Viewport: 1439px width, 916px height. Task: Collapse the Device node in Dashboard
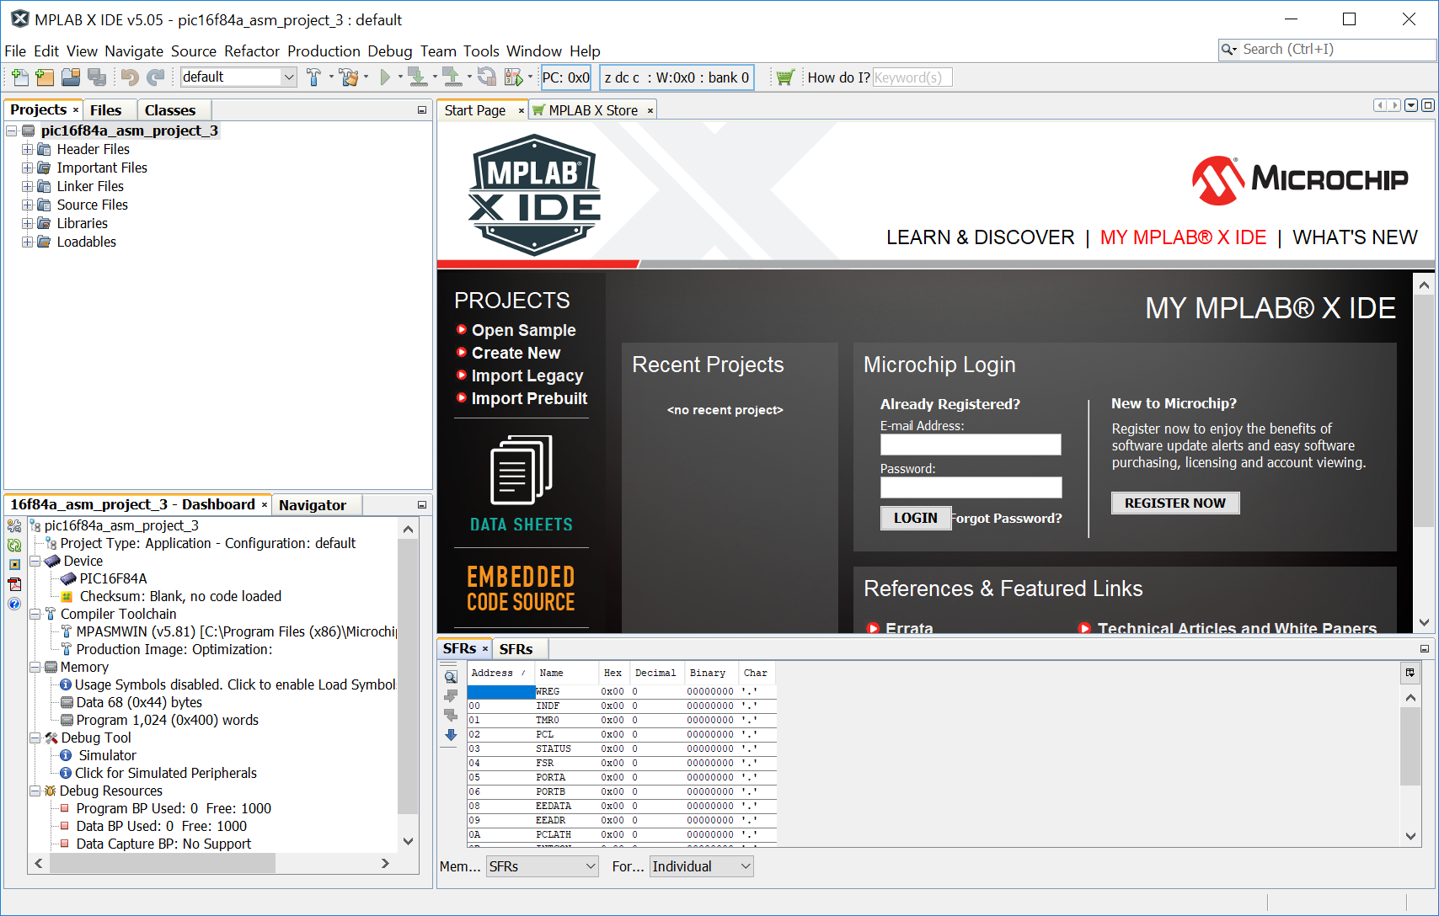pos(35,561)
